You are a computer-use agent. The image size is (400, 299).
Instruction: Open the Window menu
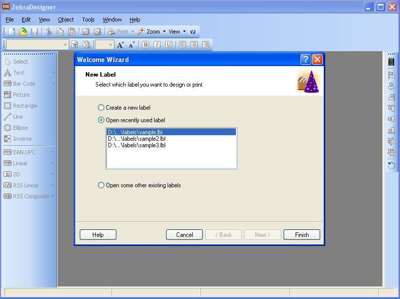point(112,20)
